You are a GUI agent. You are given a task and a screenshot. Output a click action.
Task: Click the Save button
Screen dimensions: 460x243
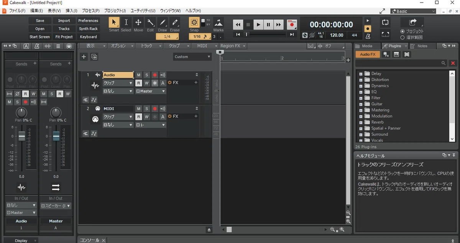[x=40, y=21]
